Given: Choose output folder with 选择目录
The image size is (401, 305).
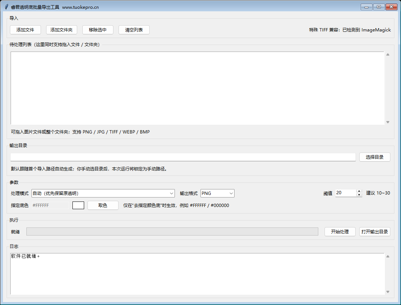Looking at the screenshot, I should [375, 157].
